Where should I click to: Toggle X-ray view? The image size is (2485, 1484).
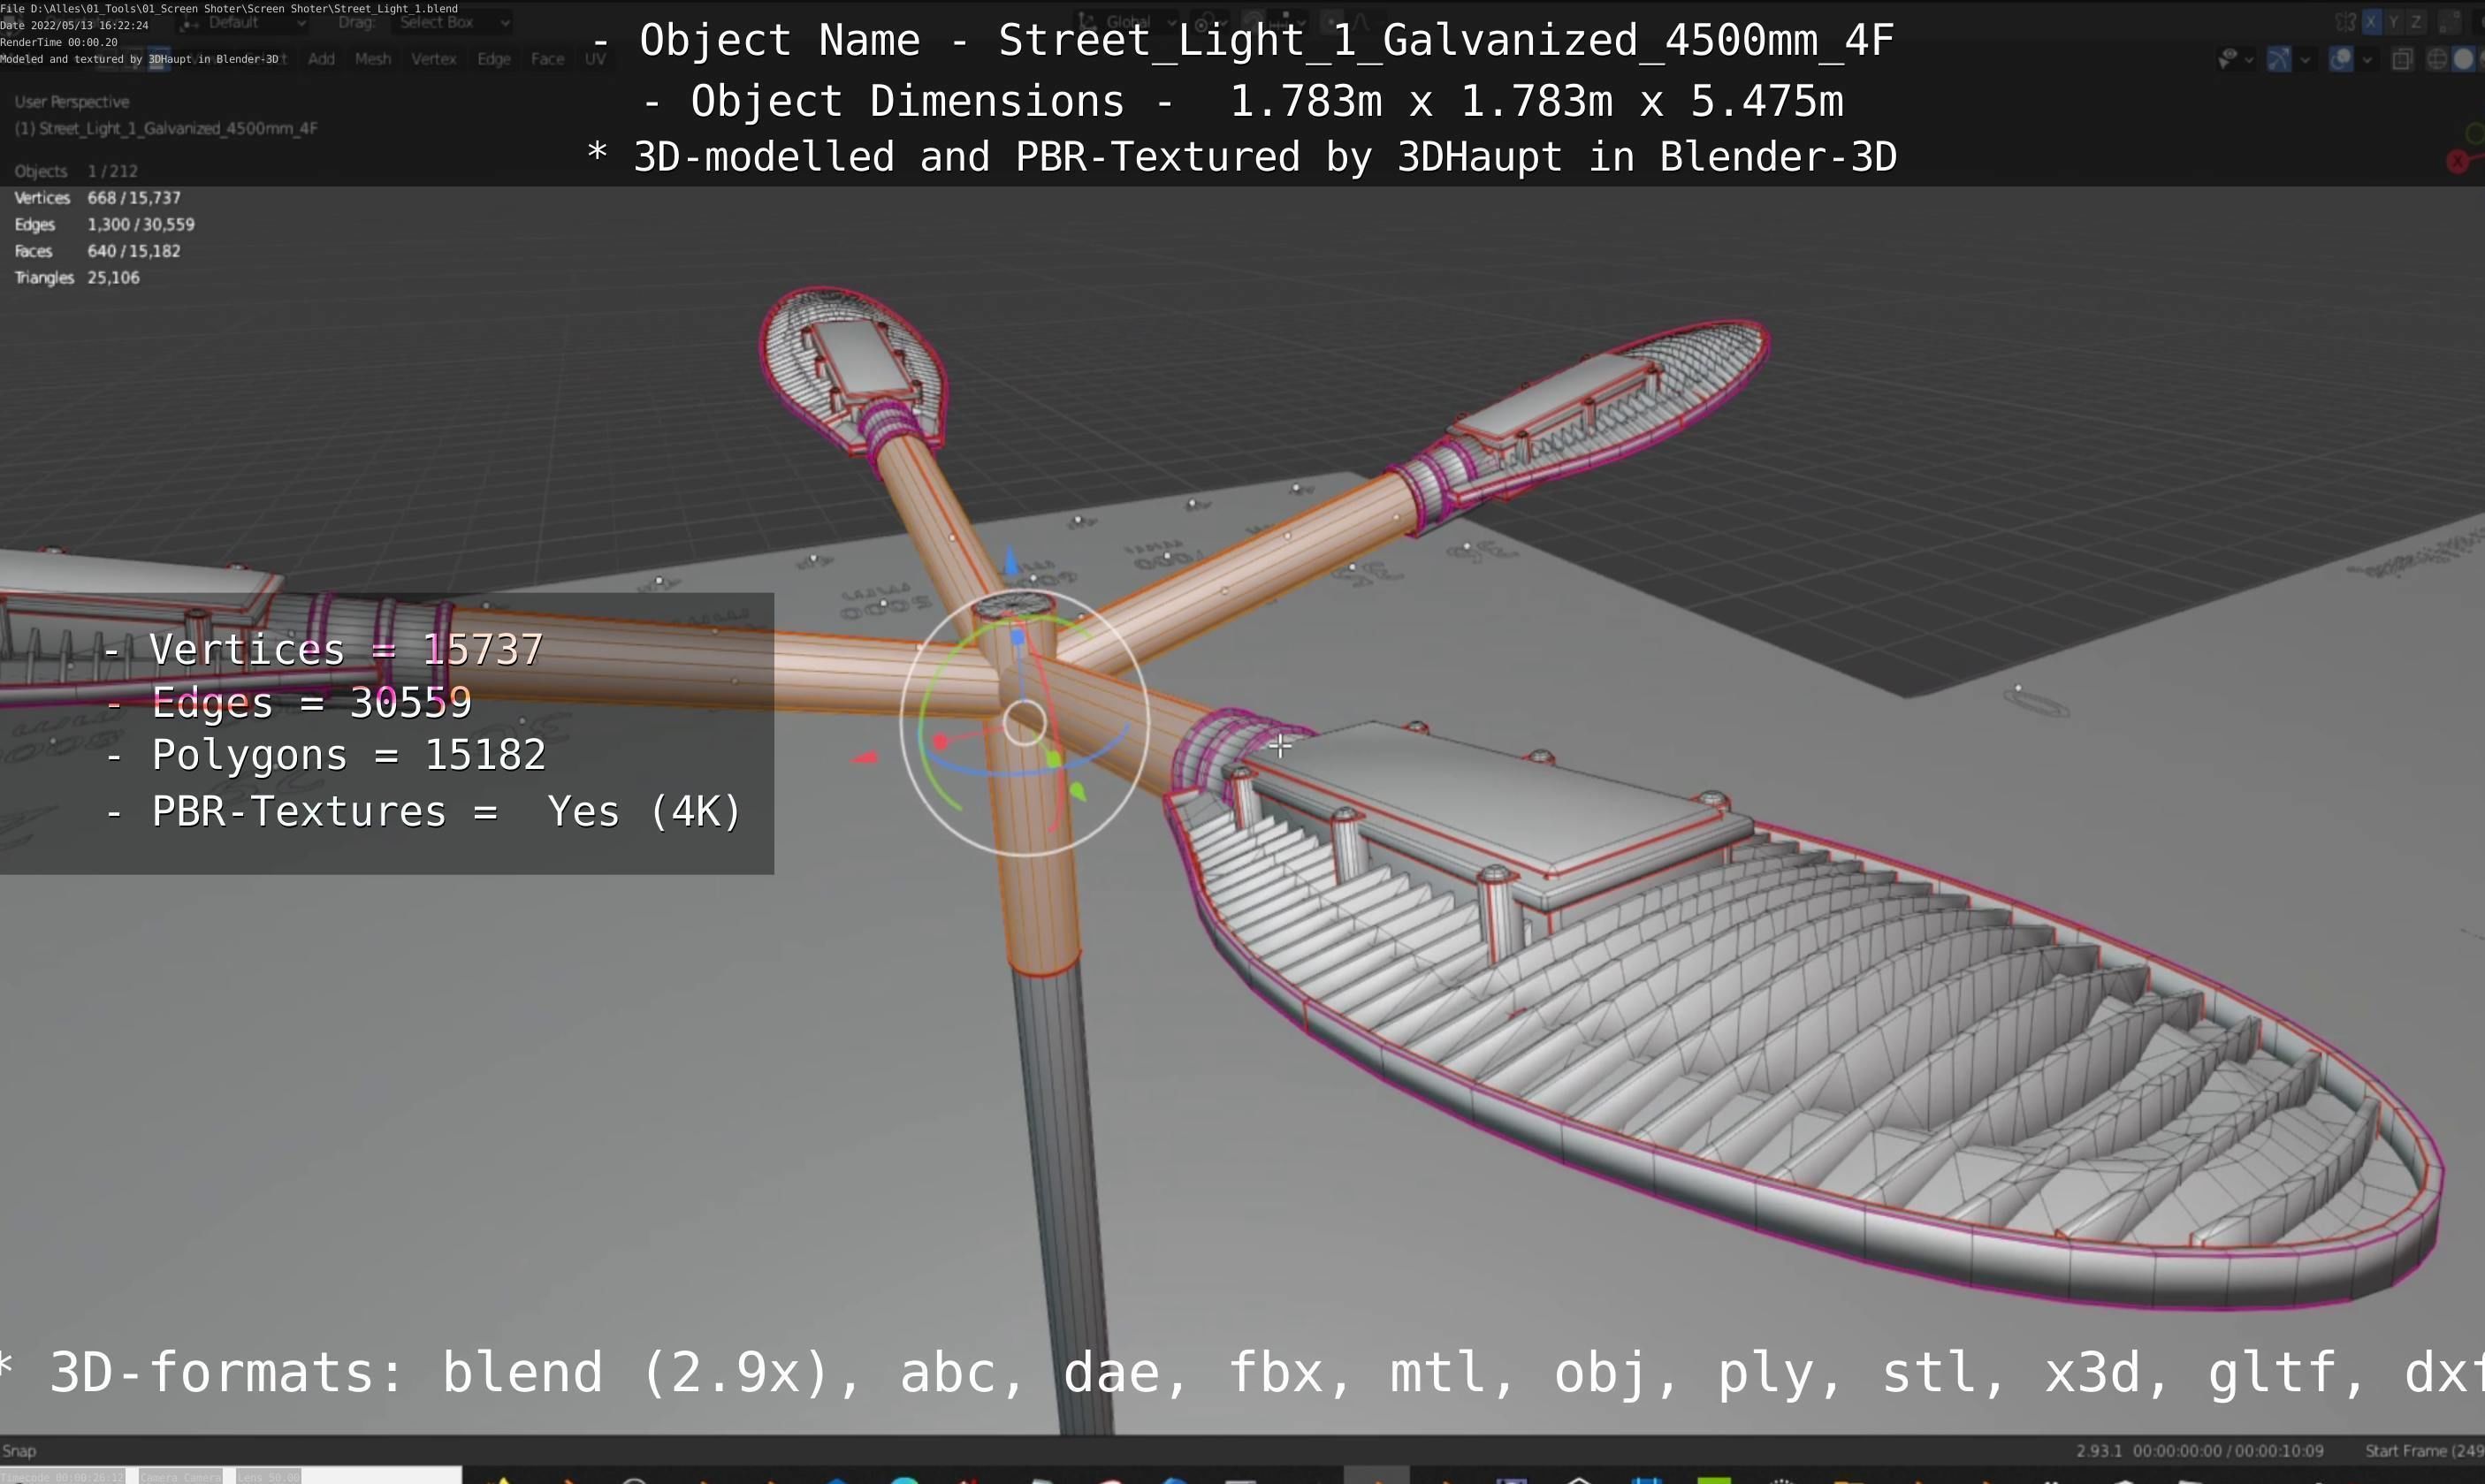coord(2402,59)
